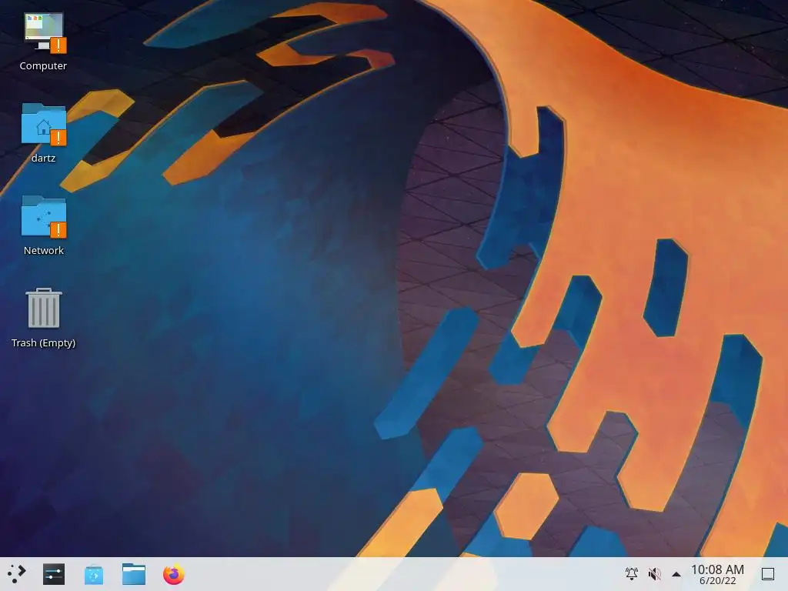Image resolution: width=788 pixels, height=591 pixels.
Task: Select the "Trash (Empty)" label text
Action: (x=43, y=342)
